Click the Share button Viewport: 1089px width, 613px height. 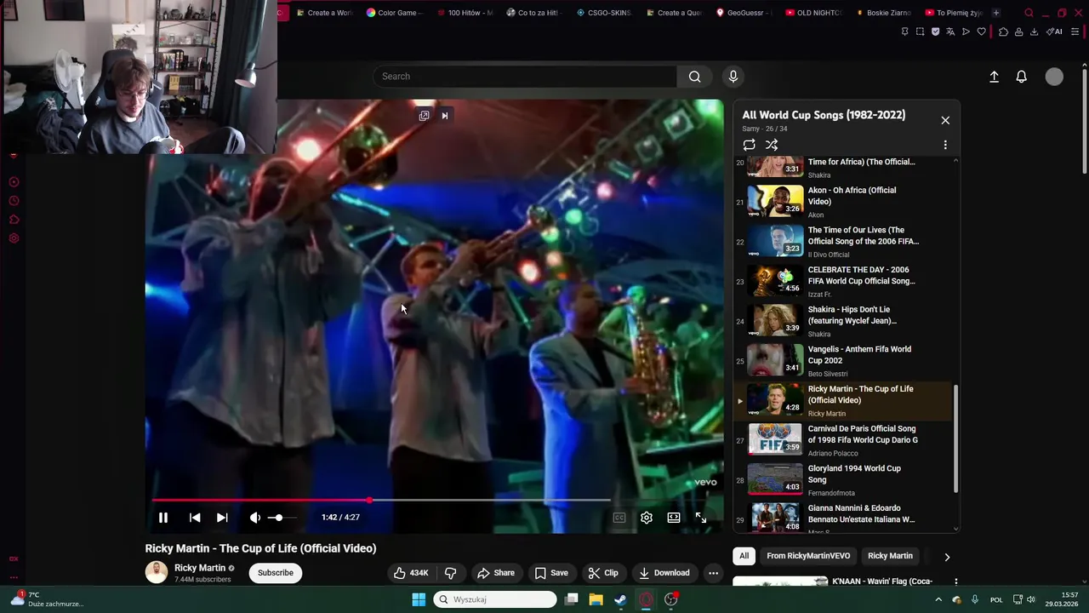coord(496,573)
